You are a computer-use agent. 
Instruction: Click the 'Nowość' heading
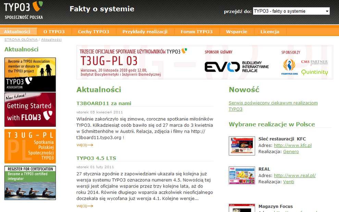tap(244, 89)
